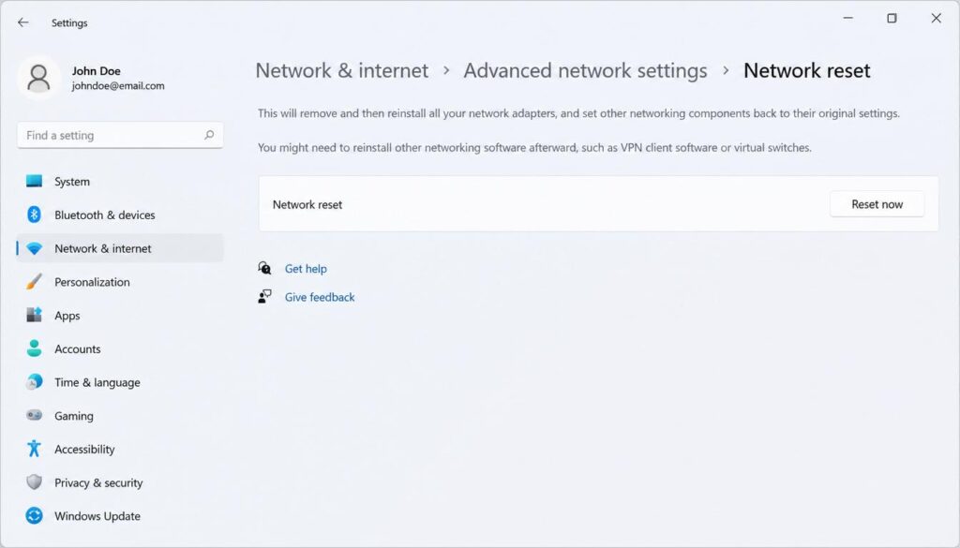Go to Bluetooth & devices
Screen dimensions: 960x548
click(120, 215)
